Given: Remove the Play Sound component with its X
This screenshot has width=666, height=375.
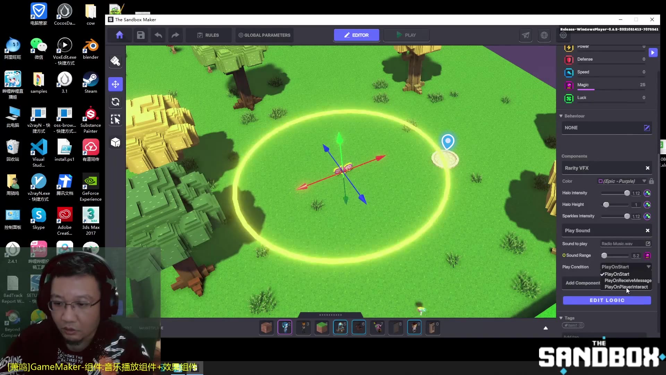Looking at the screenshot, I should coord(647,230).
